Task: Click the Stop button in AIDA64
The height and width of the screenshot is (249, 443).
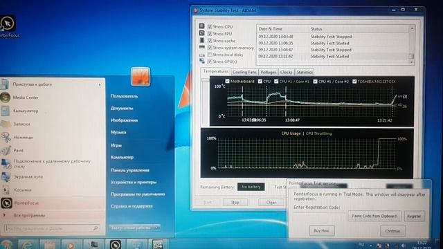Action: (x=235, y=203)
